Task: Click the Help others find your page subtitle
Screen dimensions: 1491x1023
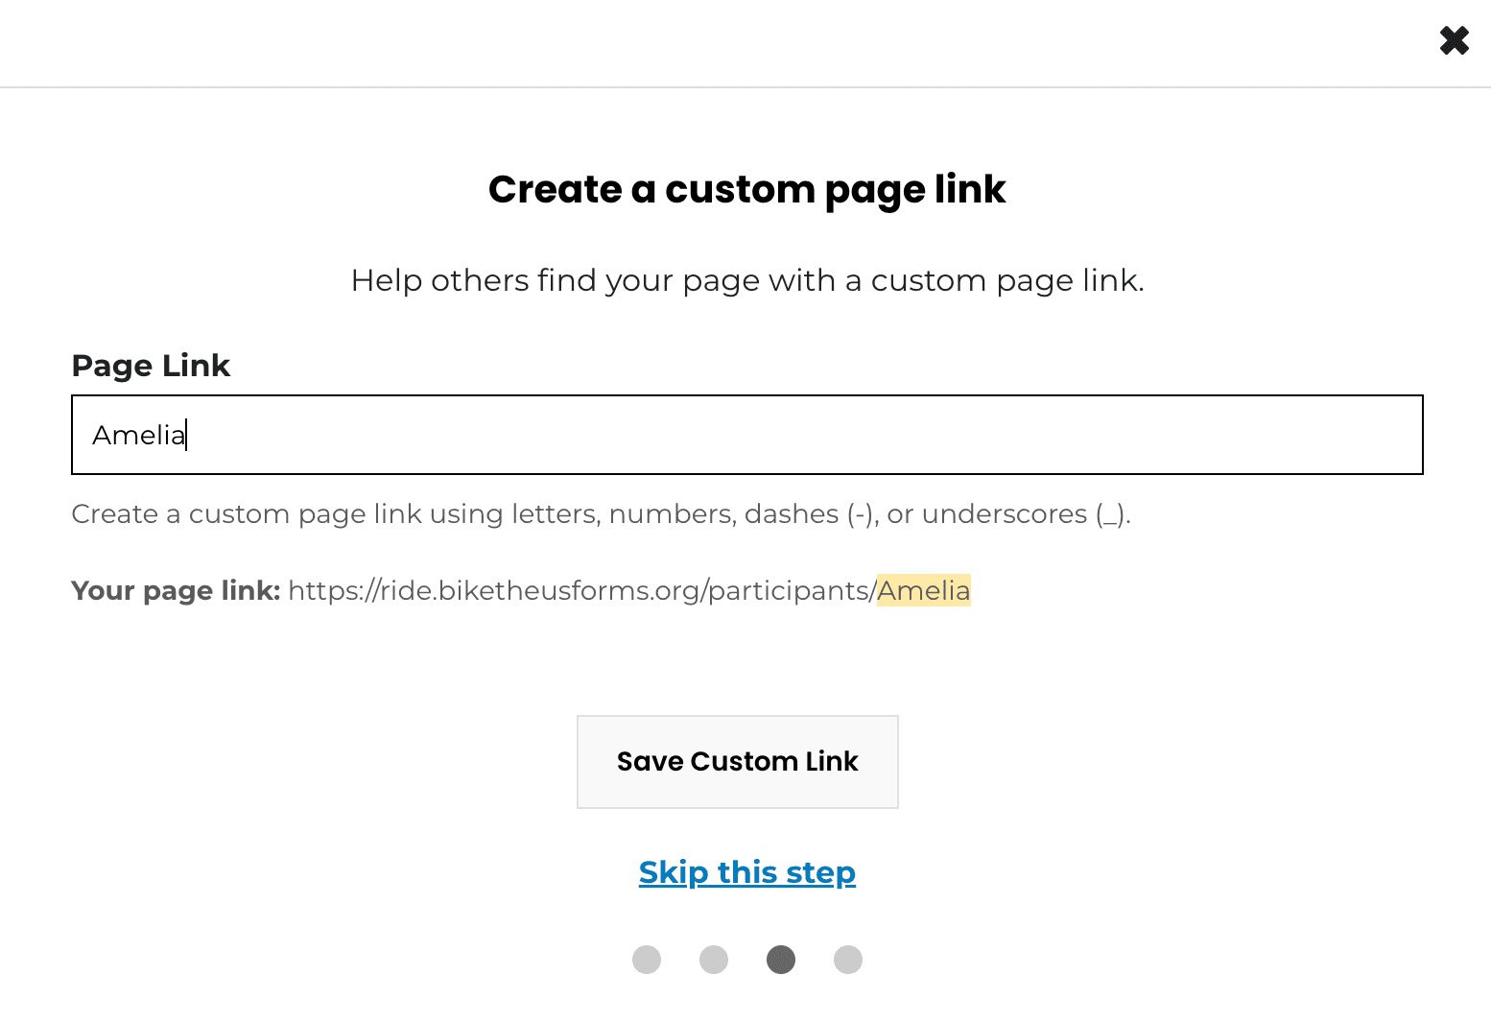Action: [746, 280]
